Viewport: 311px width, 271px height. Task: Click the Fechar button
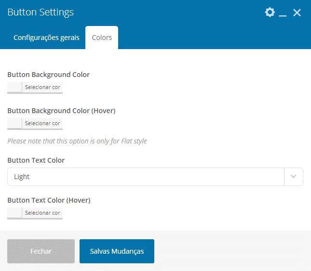41,251
